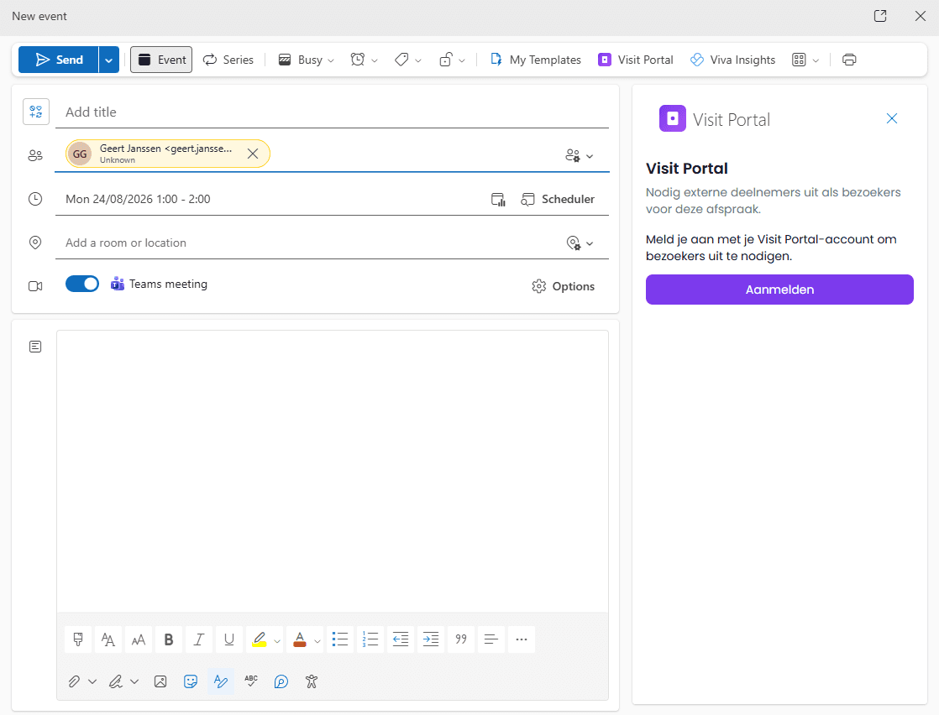939x715 pixels.
Task: Toggle bold formatting
Action: 169,639
